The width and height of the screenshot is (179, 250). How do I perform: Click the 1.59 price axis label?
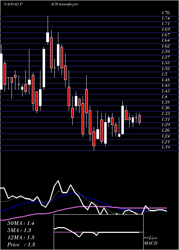point(165,52)
